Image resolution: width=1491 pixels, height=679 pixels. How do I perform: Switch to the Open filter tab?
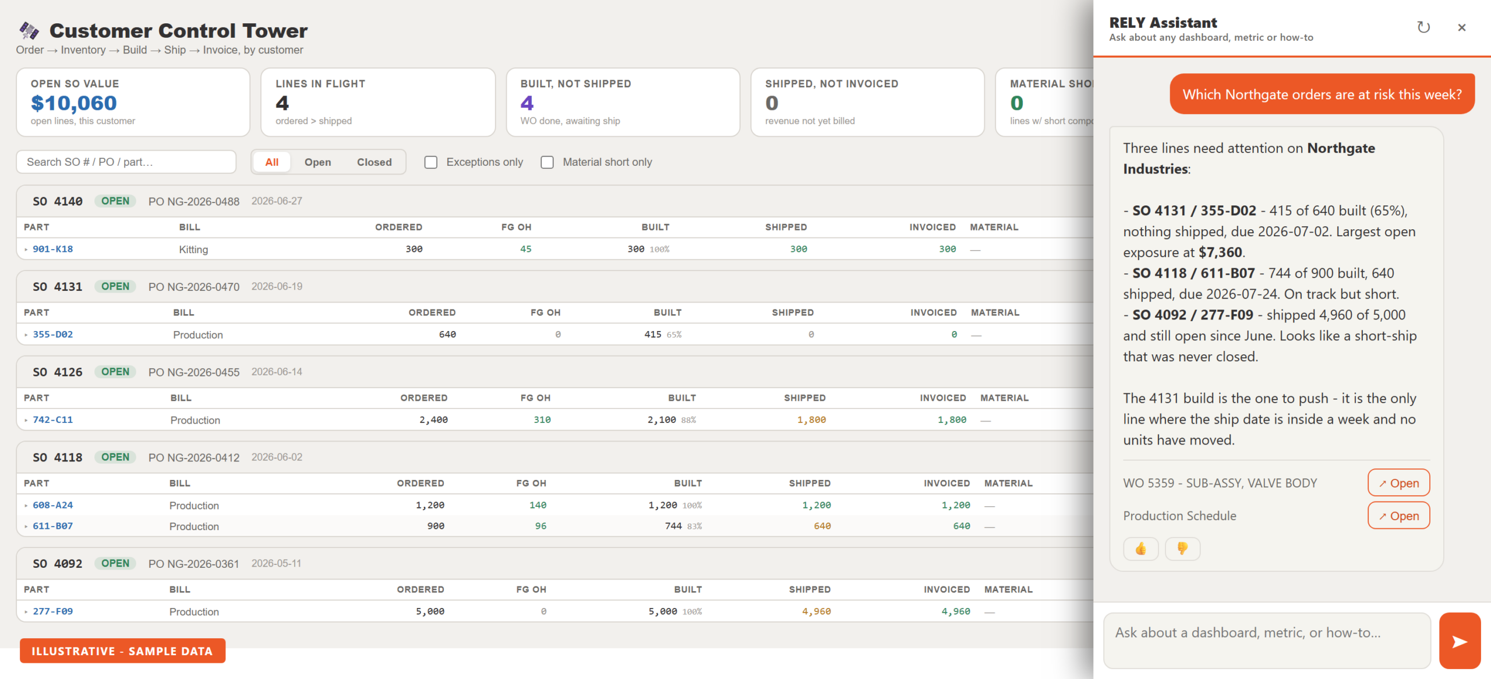point(317,162)
